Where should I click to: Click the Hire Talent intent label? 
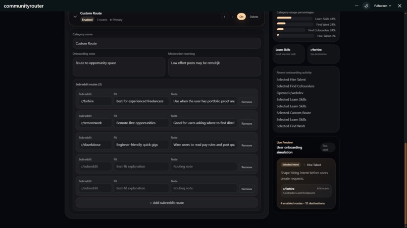tap(314, 165)
